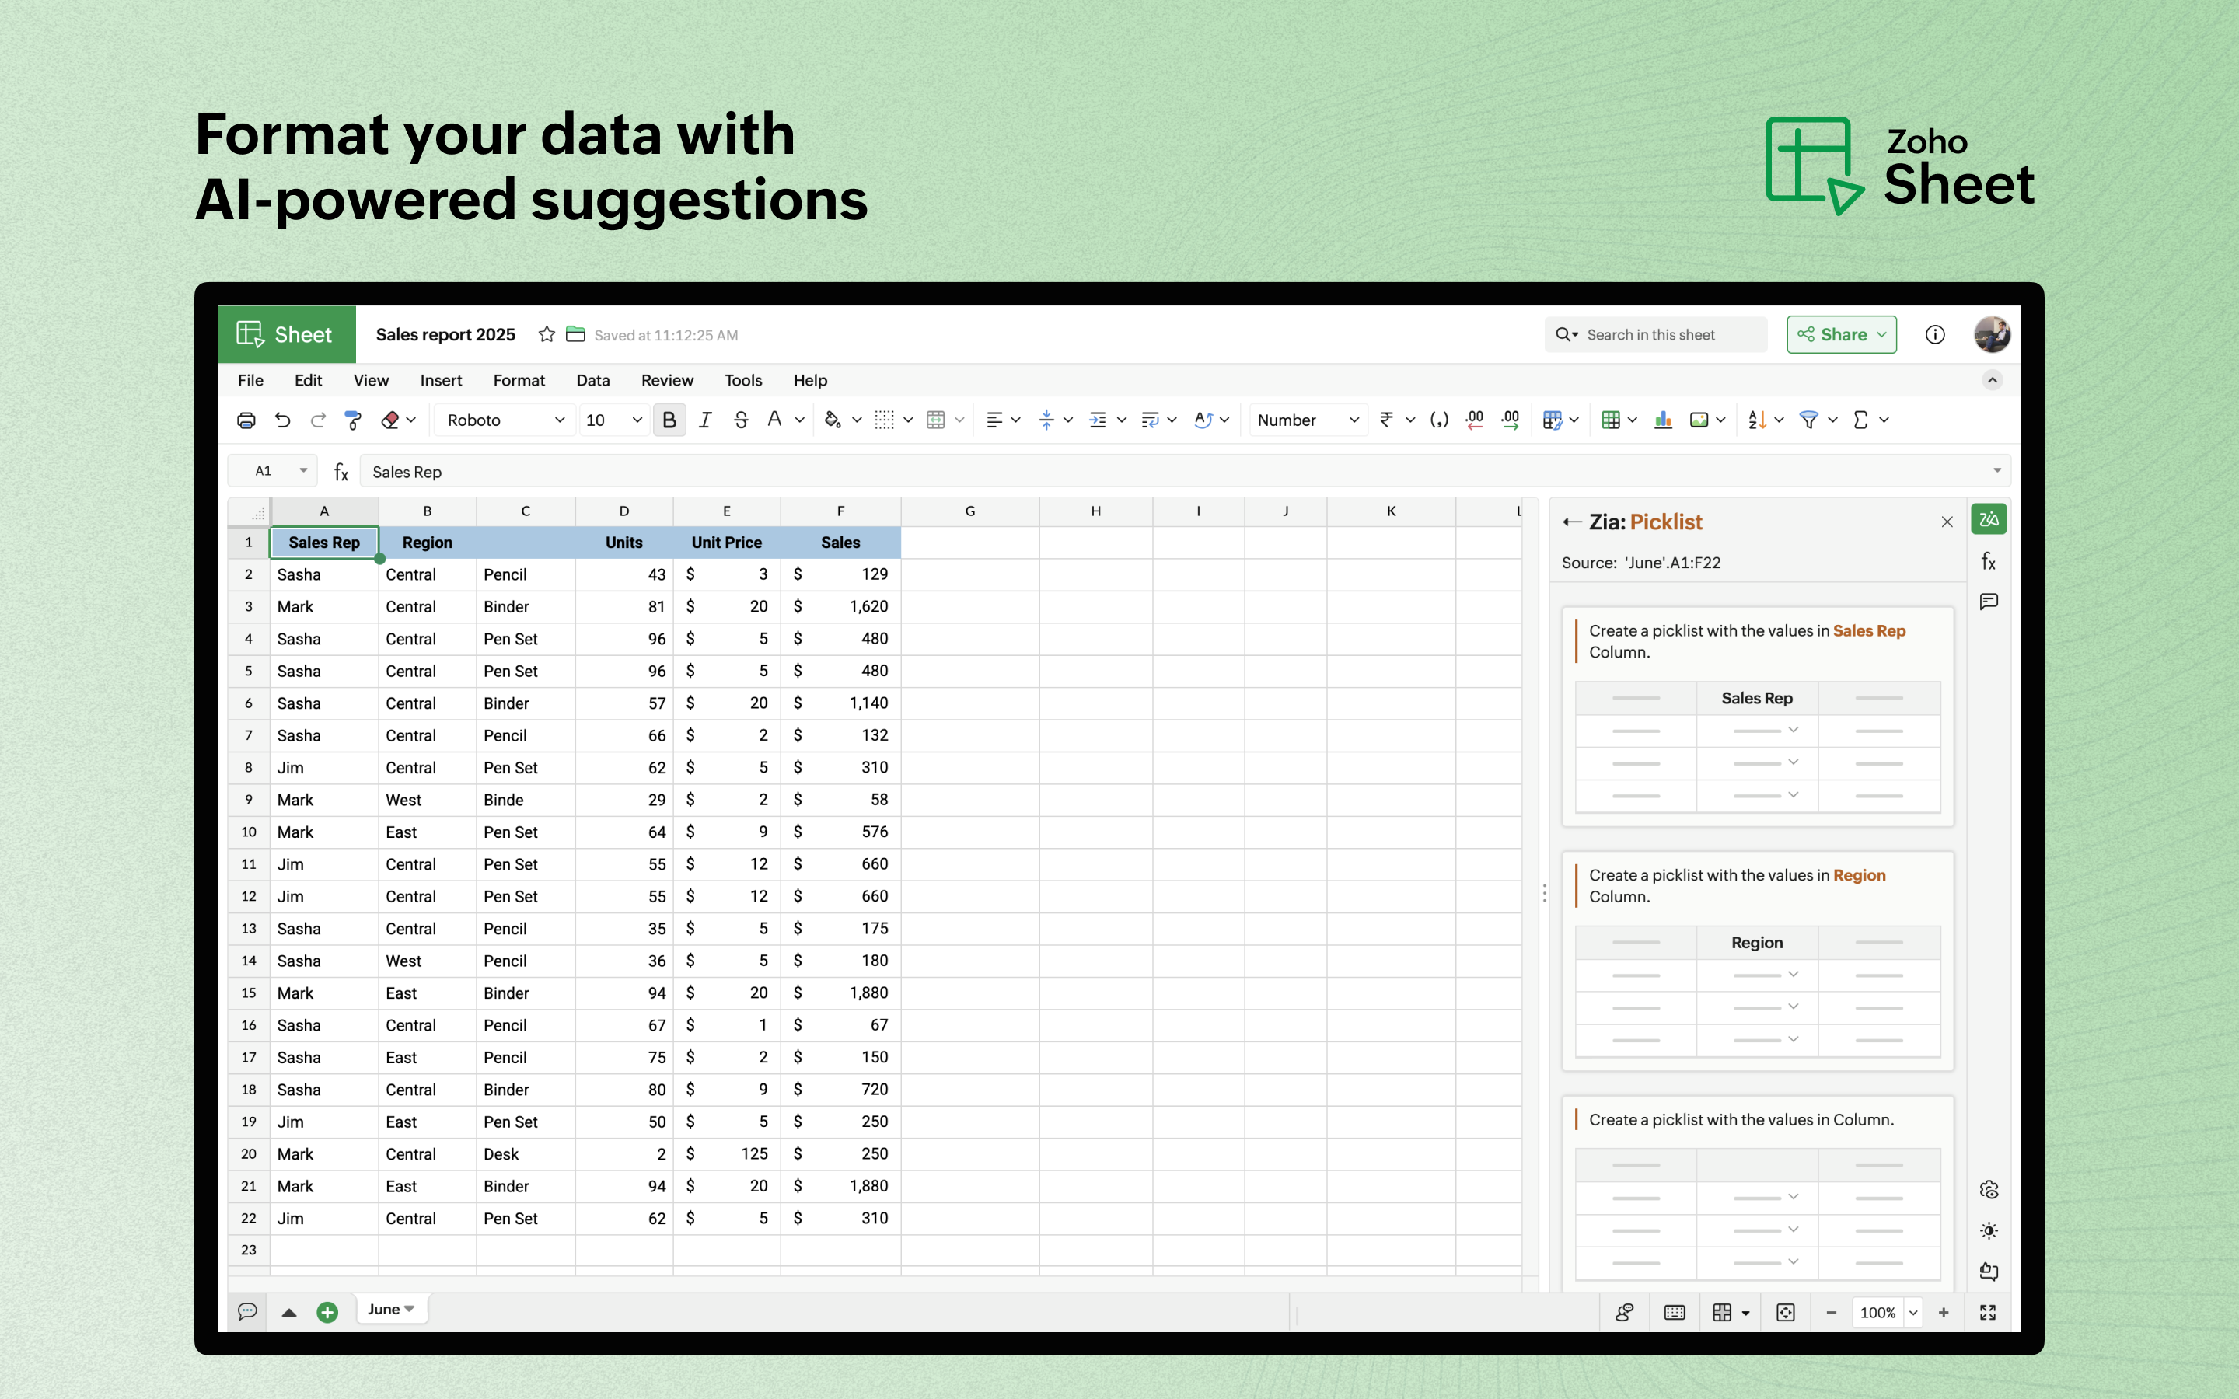Open full screen mode icon

(x=1987, y=1312)
